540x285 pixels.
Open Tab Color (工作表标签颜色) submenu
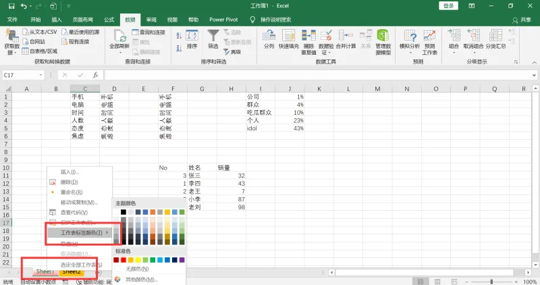(x=80, y=233)
